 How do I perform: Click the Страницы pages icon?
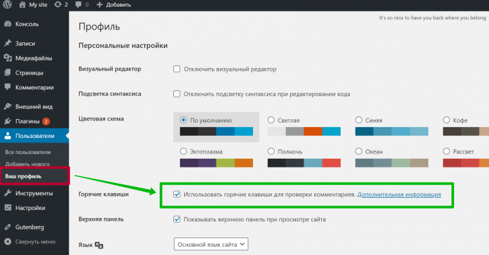(8, 73)
